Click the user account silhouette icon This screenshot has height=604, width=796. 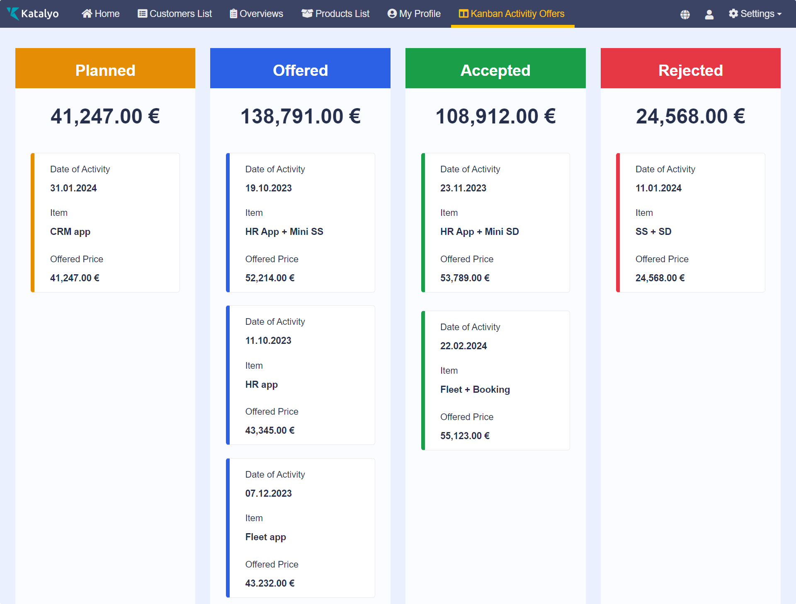tap(709, 14)
